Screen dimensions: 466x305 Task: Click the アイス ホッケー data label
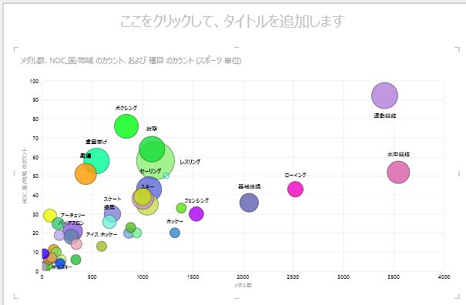point(102,235)
